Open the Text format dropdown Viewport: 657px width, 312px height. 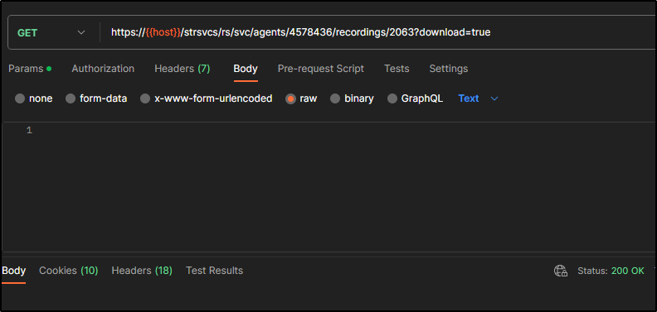[x=478, y=98]
